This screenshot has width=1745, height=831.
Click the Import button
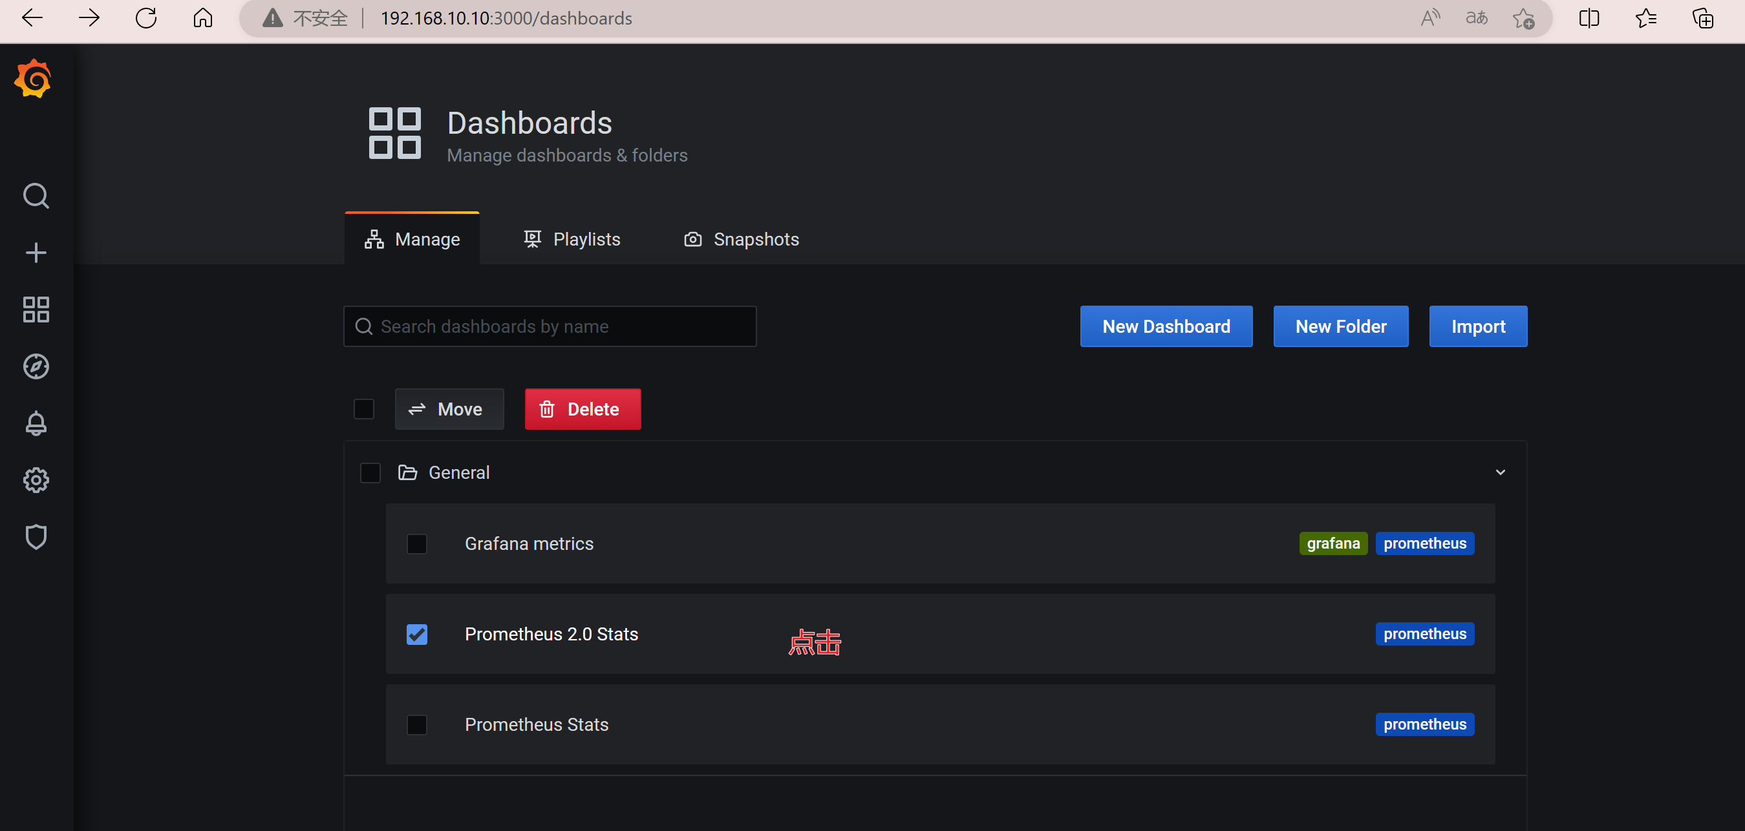click(x=1478, y=326)
